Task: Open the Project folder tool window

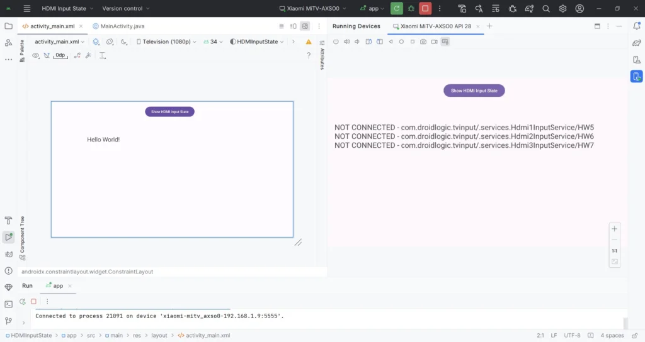Action: (x=8, y=26)
